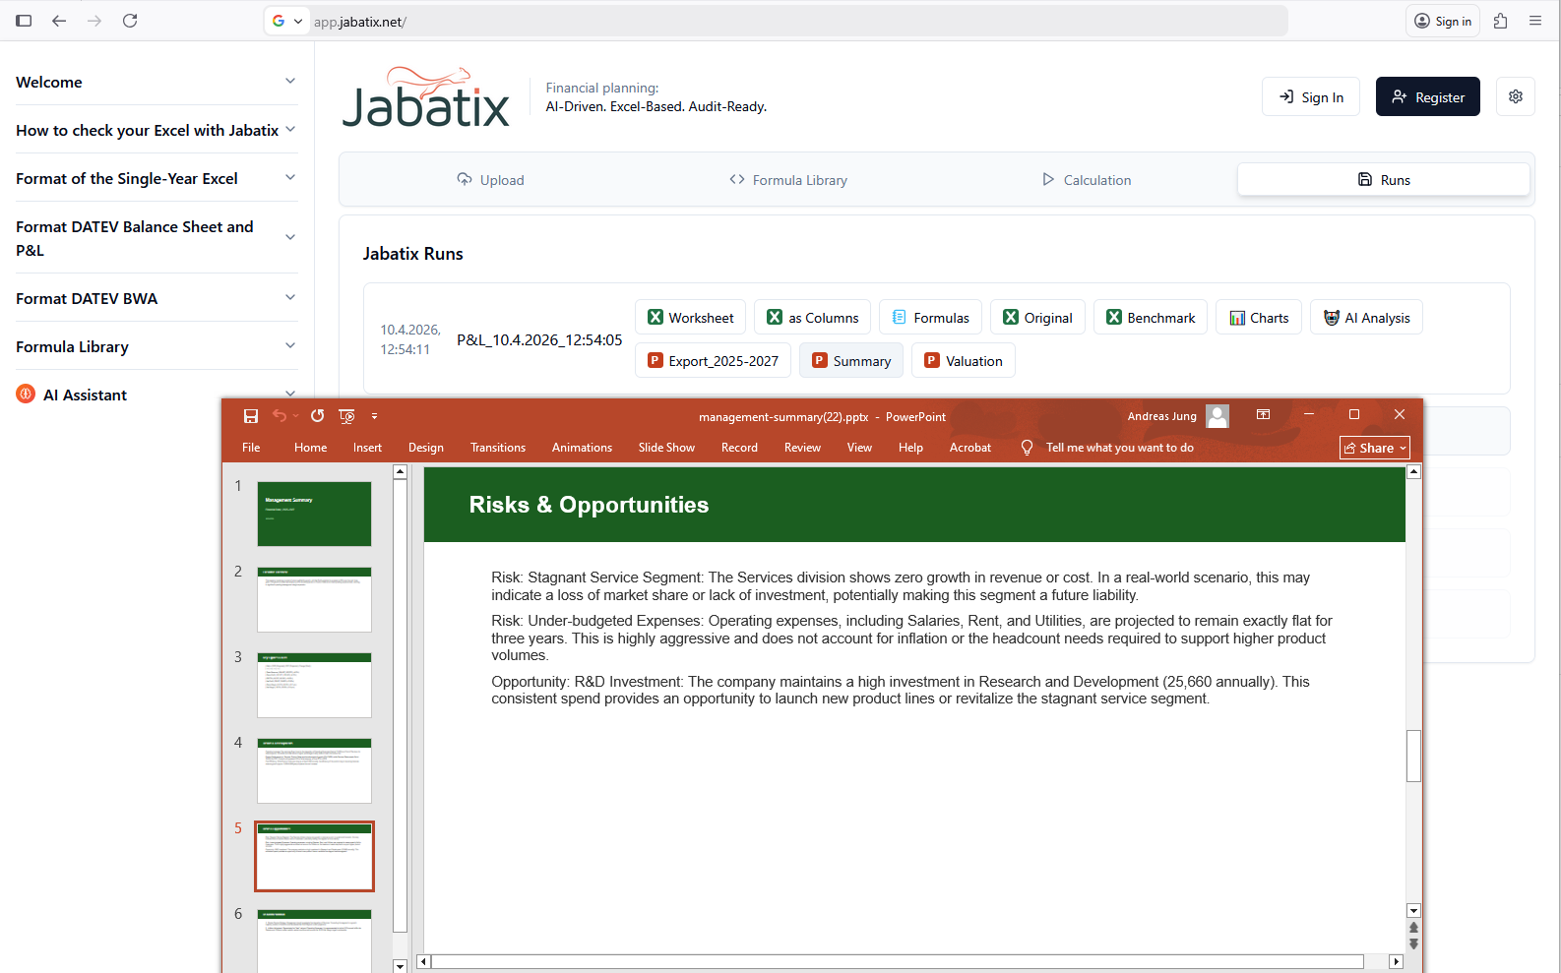Click the Redo/Repeat icon in PowerPoint
1561x973 pixels.
pos(317,416)
